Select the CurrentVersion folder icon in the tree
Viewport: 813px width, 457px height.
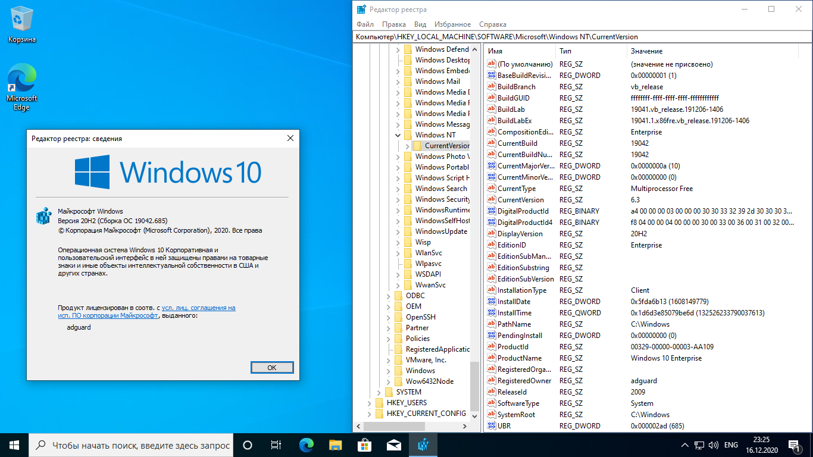[x=418, y=146]
